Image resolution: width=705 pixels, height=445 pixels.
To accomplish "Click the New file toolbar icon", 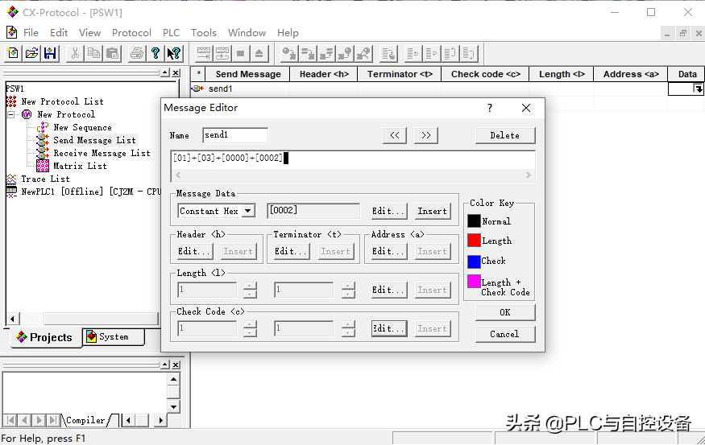I will click(x=14, y=54).
